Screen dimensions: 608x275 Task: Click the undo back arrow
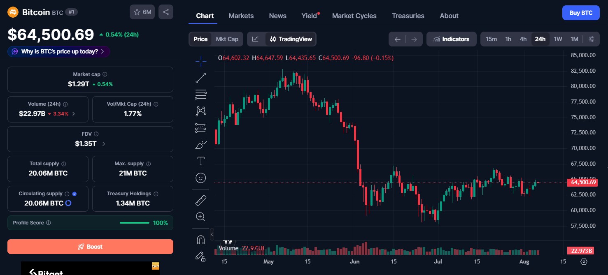point(397,39)
